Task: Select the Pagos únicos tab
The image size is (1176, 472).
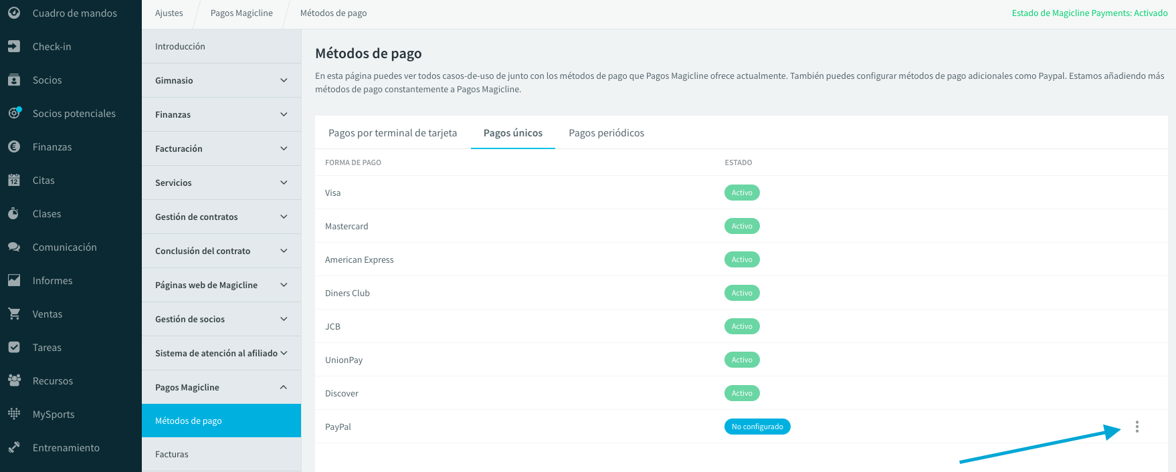Action: (x=513, y=132)
